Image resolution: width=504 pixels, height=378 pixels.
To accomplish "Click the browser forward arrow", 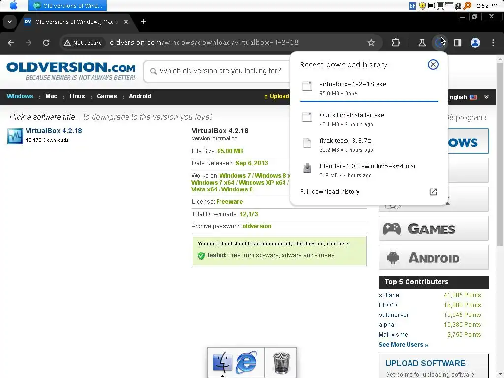I will click(x=29, y=43).
